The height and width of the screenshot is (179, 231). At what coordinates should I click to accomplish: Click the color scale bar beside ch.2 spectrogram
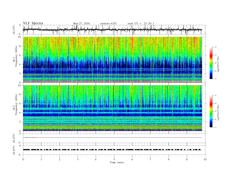[211, 111]
